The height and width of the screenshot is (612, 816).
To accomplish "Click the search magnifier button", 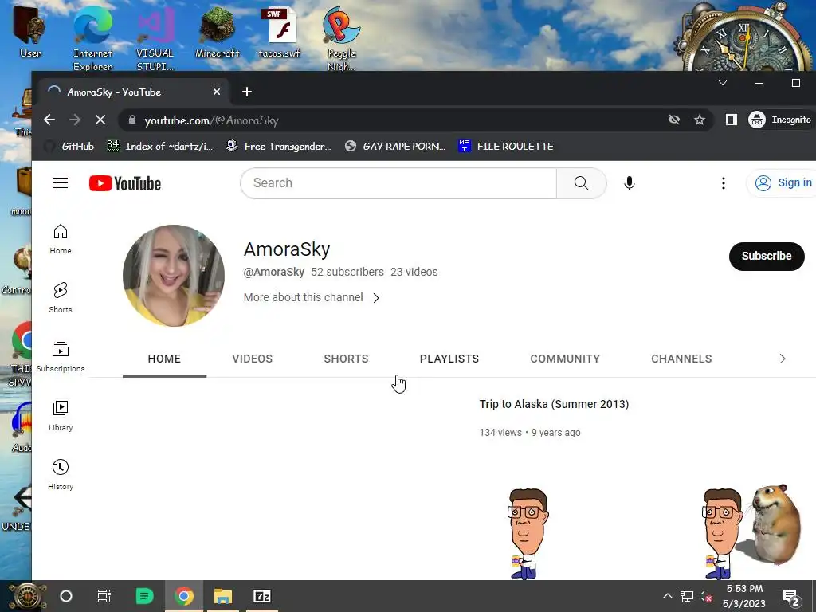I will coord(581,183).
